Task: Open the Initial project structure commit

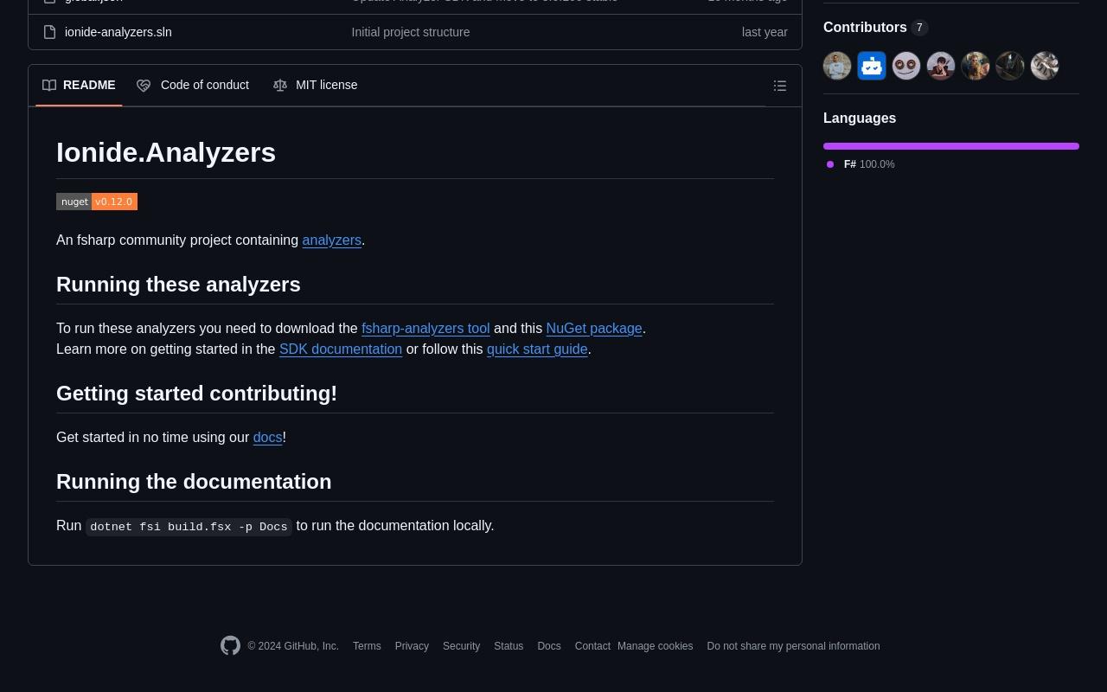Action: click(411, 32)
